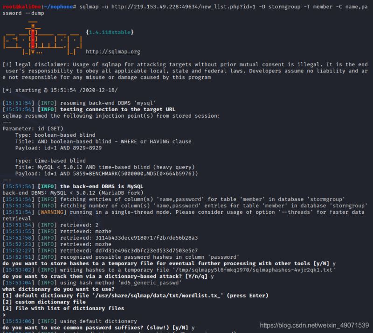
Task: Click the legal disclaimer text
Action: pos(185,71)
